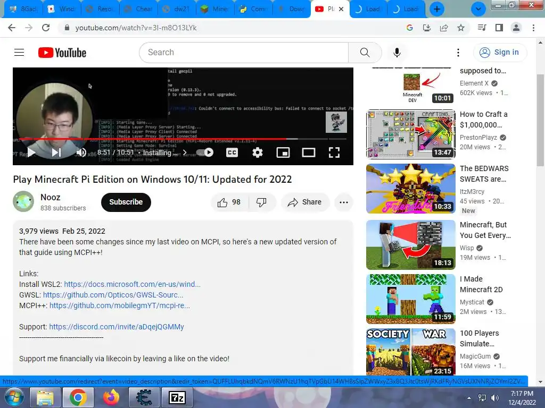This screenshot has height=408, width=545.
Task: Open the Discord support invite link
Action: 117,327
